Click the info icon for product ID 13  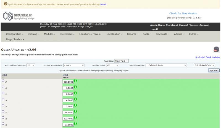click(x=3, y=105)
